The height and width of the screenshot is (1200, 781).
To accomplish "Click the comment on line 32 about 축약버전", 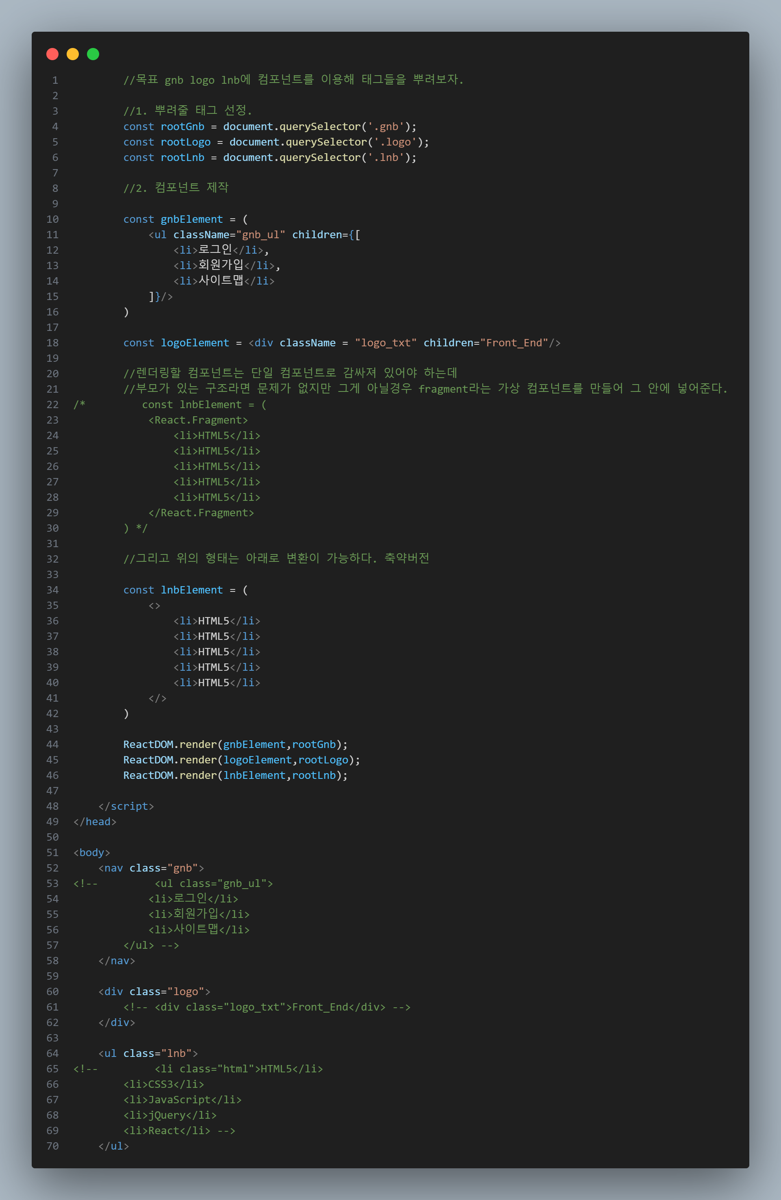I will (276, 559).
